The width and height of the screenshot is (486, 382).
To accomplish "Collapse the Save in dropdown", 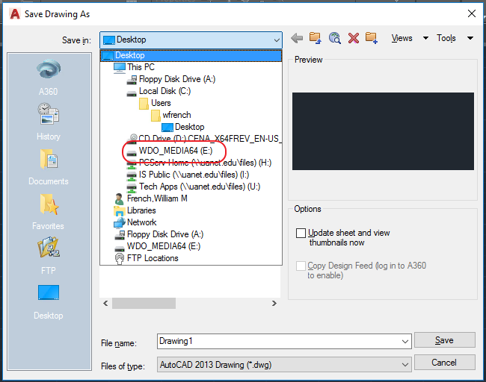I will [277, 40].
